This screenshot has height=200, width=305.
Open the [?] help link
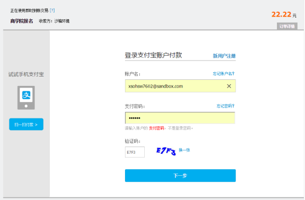[x=52, y=10]
